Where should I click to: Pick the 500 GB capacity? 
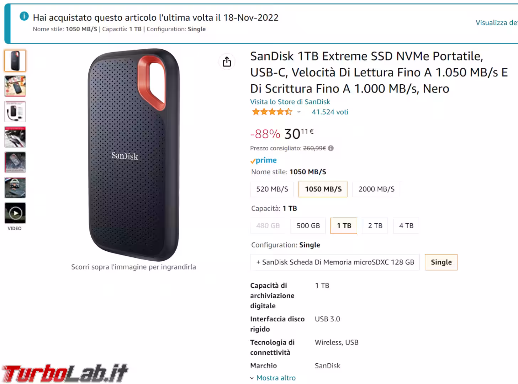(x=308, y=226)
